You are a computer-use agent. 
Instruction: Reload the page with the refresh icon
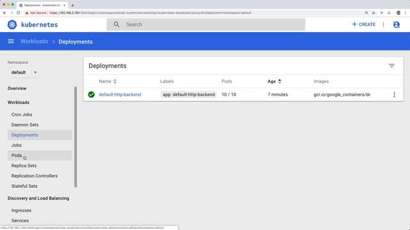[x=19, y=13]
